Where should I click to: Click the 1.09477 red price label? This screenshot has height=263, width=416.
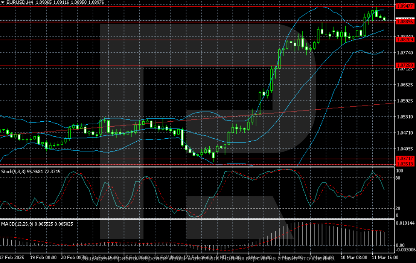tap(404, 7)
